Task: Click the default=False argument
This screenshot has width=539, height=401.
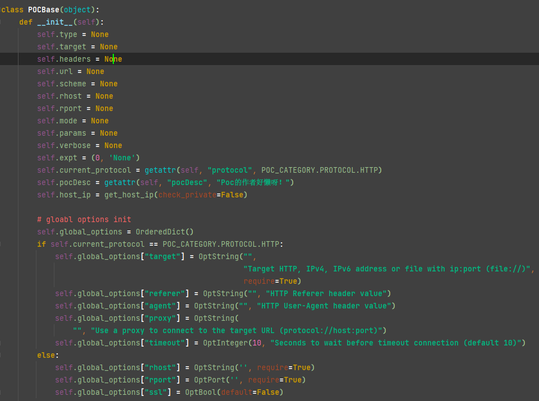Action: pos(250,393)
